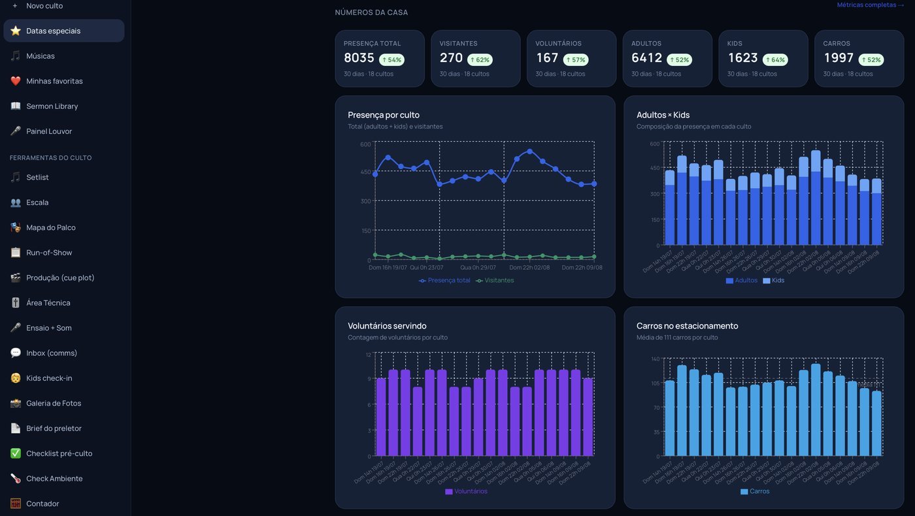Click the star icon beside Datas especiais
This screenshot has height=516, width=915.
pos(16,31)
